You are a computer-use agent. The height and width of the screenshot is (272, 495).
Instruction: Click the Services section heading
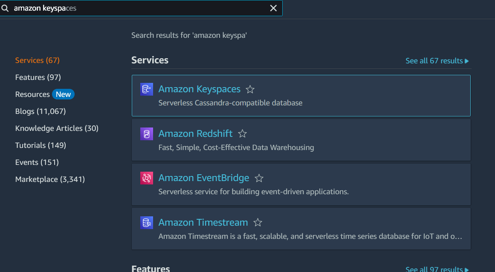150,60
